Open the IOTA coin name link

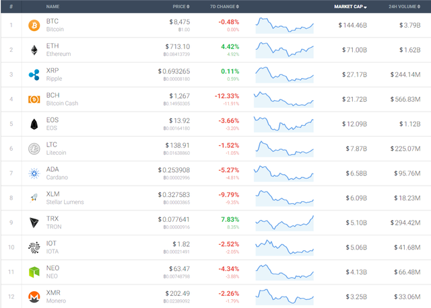tap(52, 243)
